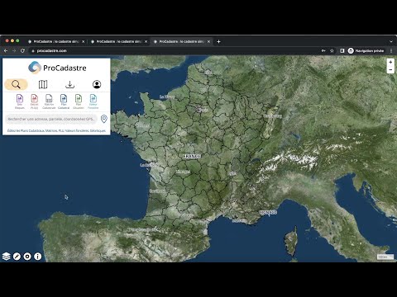Click the red document icon in the panel
Viewport: 397px width, 297px height.
(x=35, y=98)
